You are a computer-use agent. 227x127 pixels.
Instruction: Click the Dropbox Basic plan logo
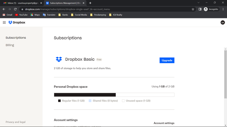(x=59, y=59)
